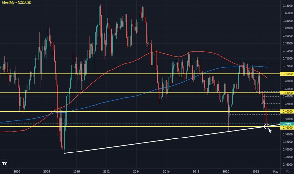Click the 0.60000 yellow price label
The height and width of the screenshot is (174, 294).
click(x=287, y=111)
